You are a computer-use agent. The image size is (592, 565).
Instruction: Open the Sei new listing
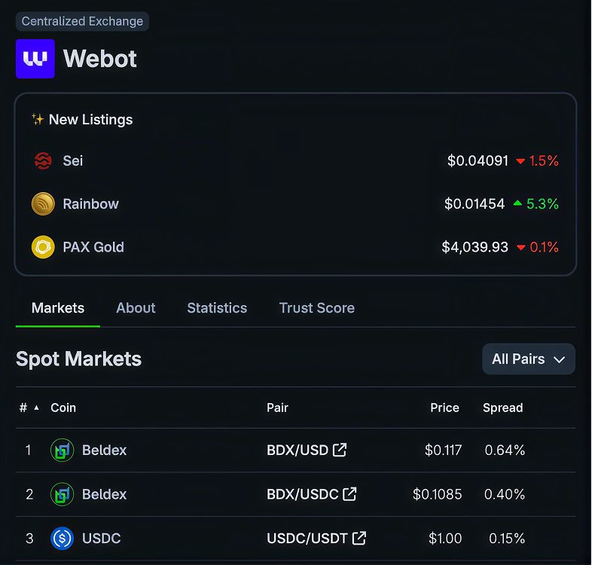tap(295, 161)
